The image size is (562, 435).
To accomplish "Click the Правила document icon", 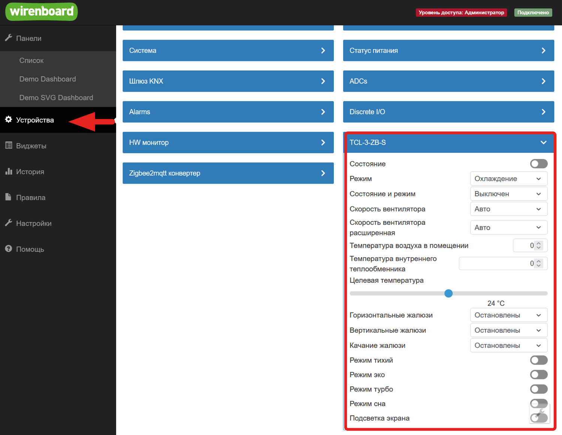I will [8, 197].
